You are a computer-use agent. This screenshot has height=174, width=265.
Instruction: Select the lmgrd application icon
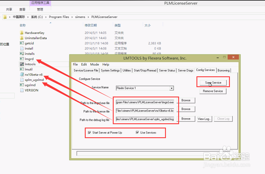(x=22, y=59)
